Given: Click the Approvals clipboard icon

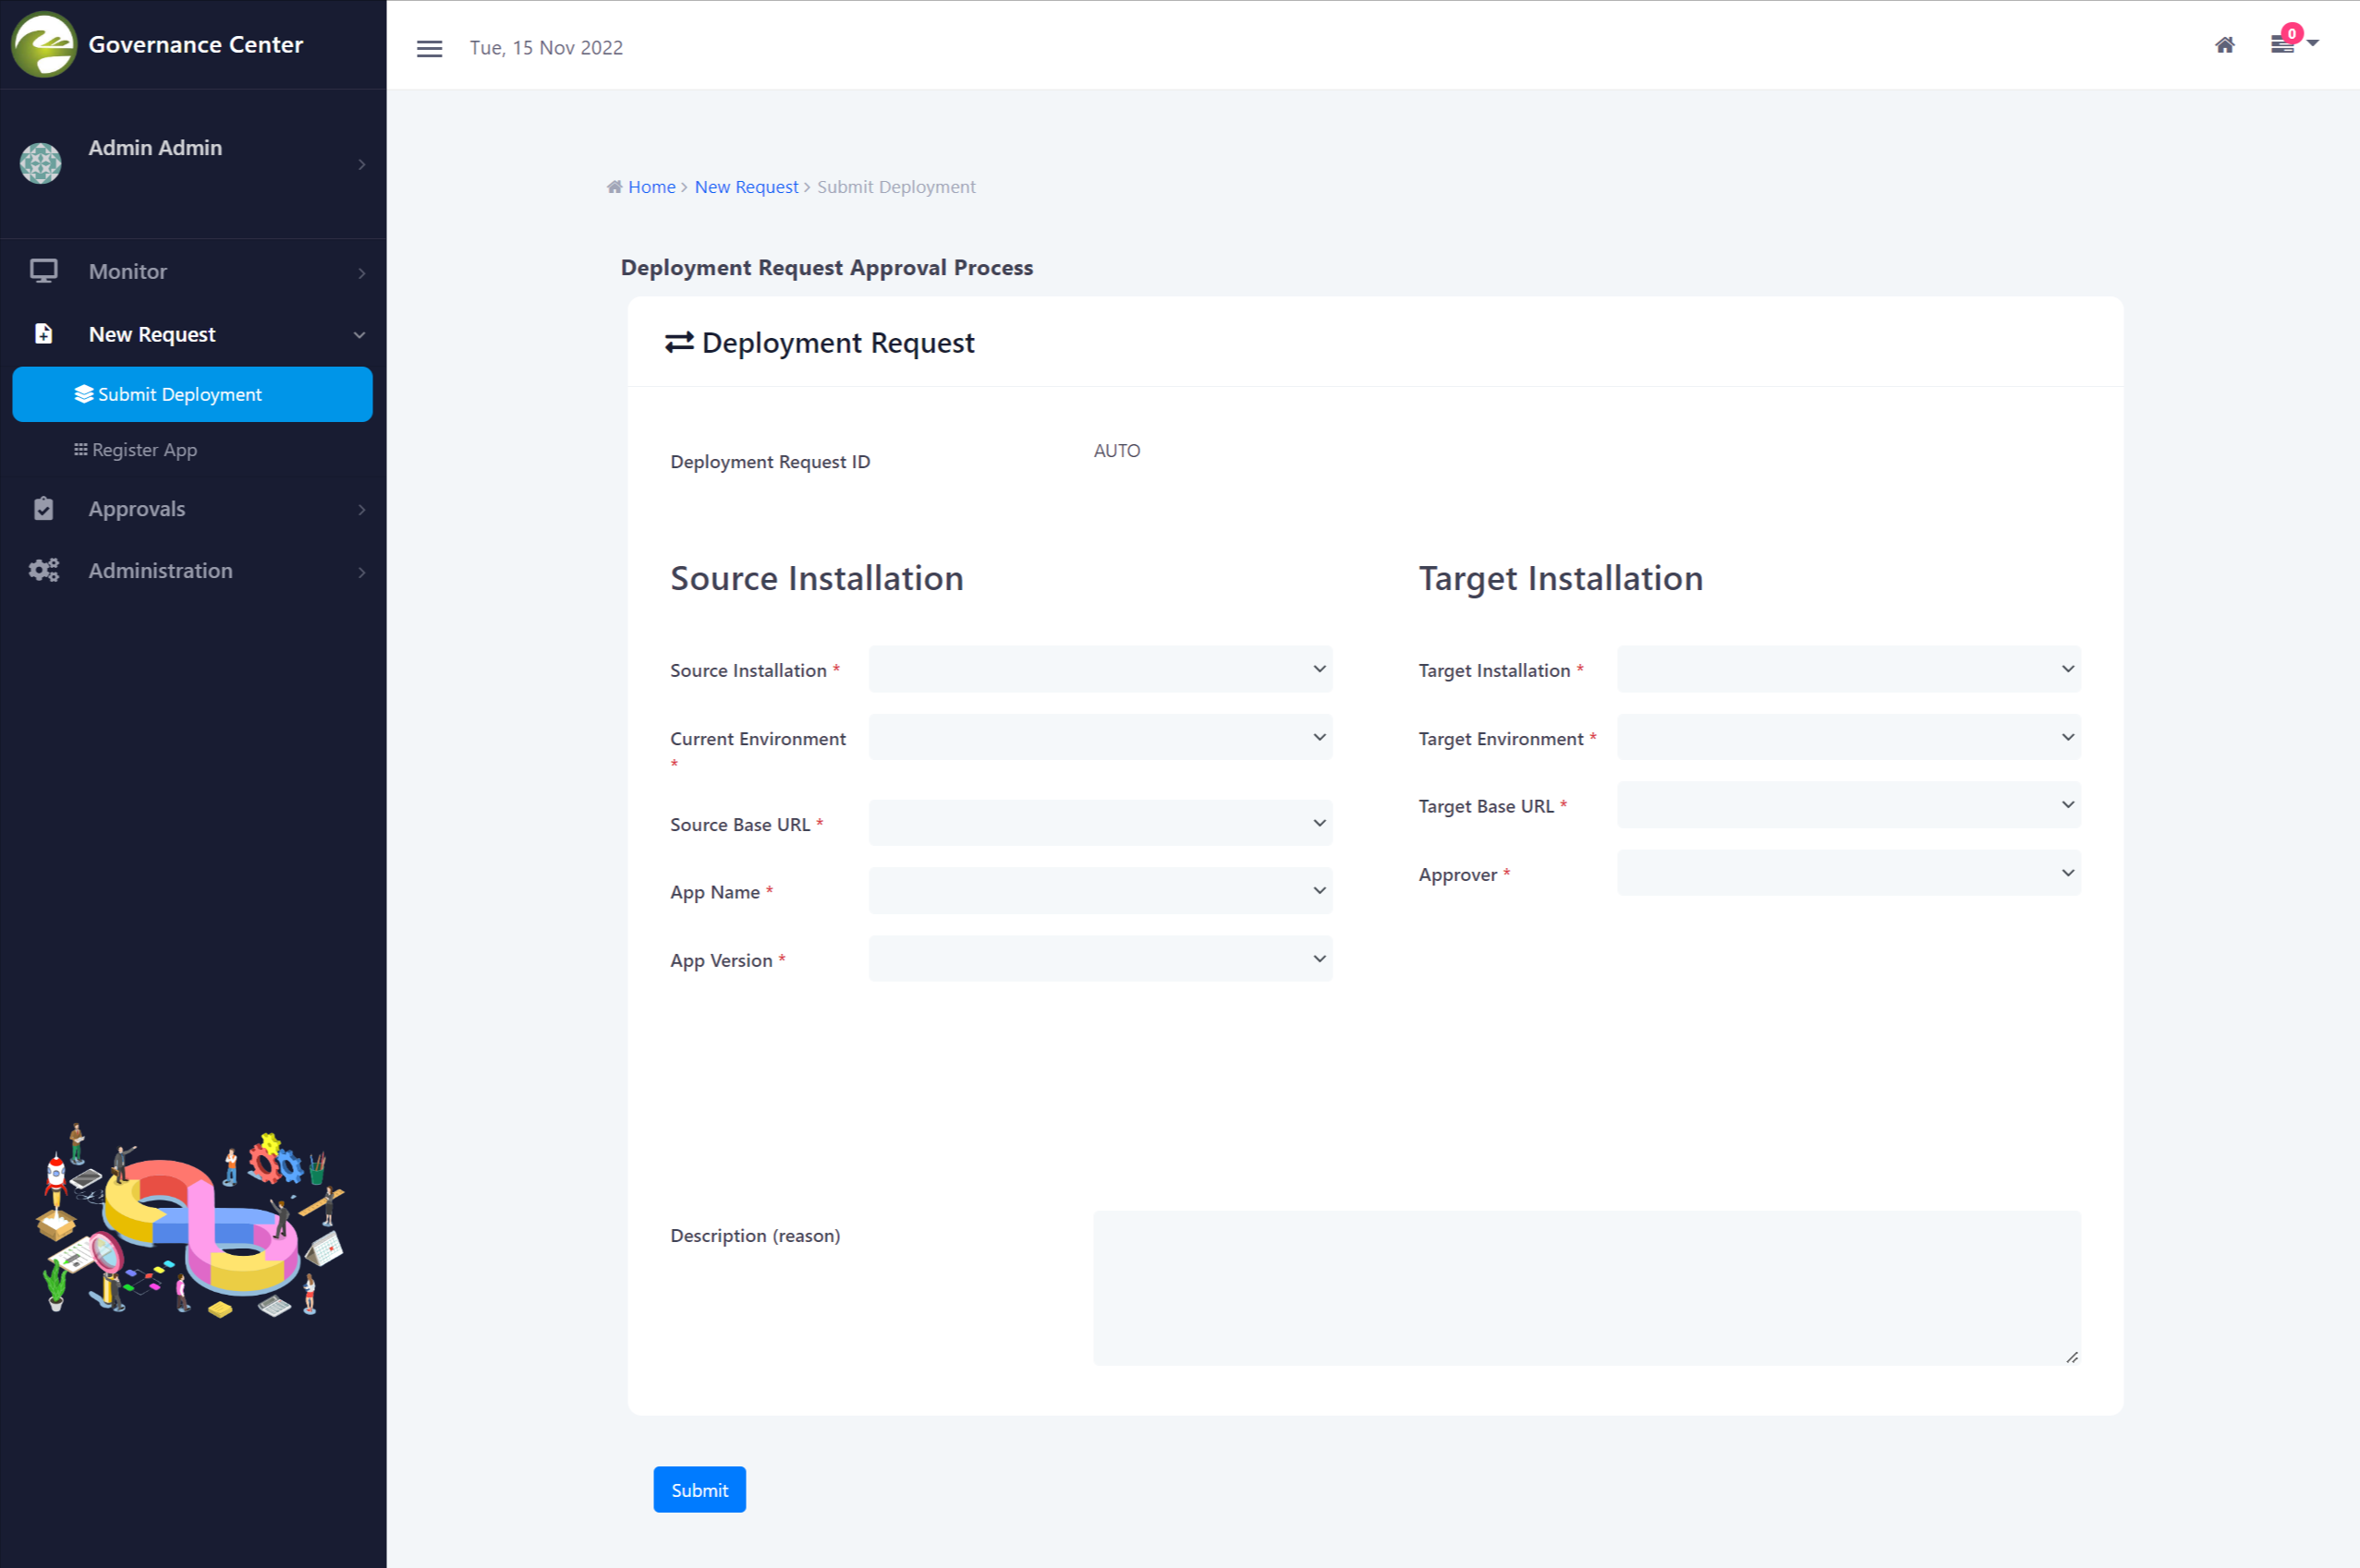Looking at the screenshot, I should tap(43, 509).
